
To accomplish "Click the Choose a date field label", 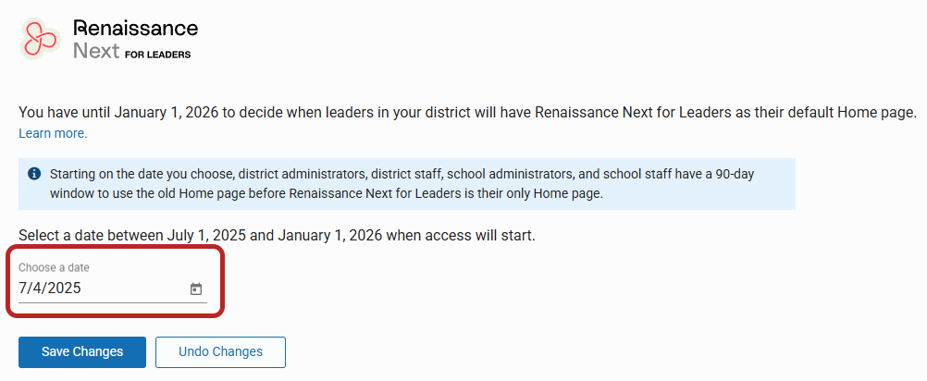I will click(54, 267).
